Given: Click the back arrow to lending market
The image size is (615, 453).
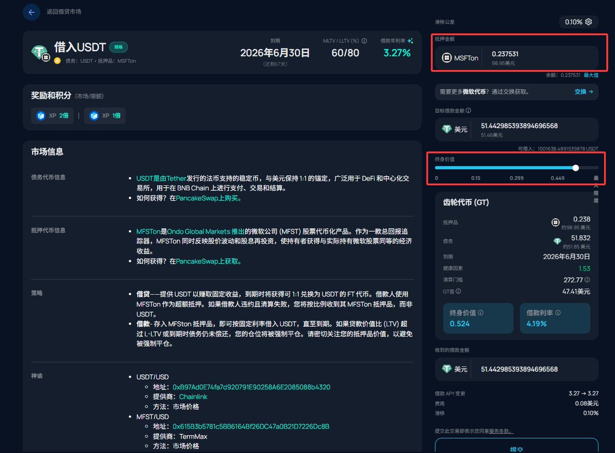Looking at the screenshot, I should pyautogui.click(x=31, y=12).
